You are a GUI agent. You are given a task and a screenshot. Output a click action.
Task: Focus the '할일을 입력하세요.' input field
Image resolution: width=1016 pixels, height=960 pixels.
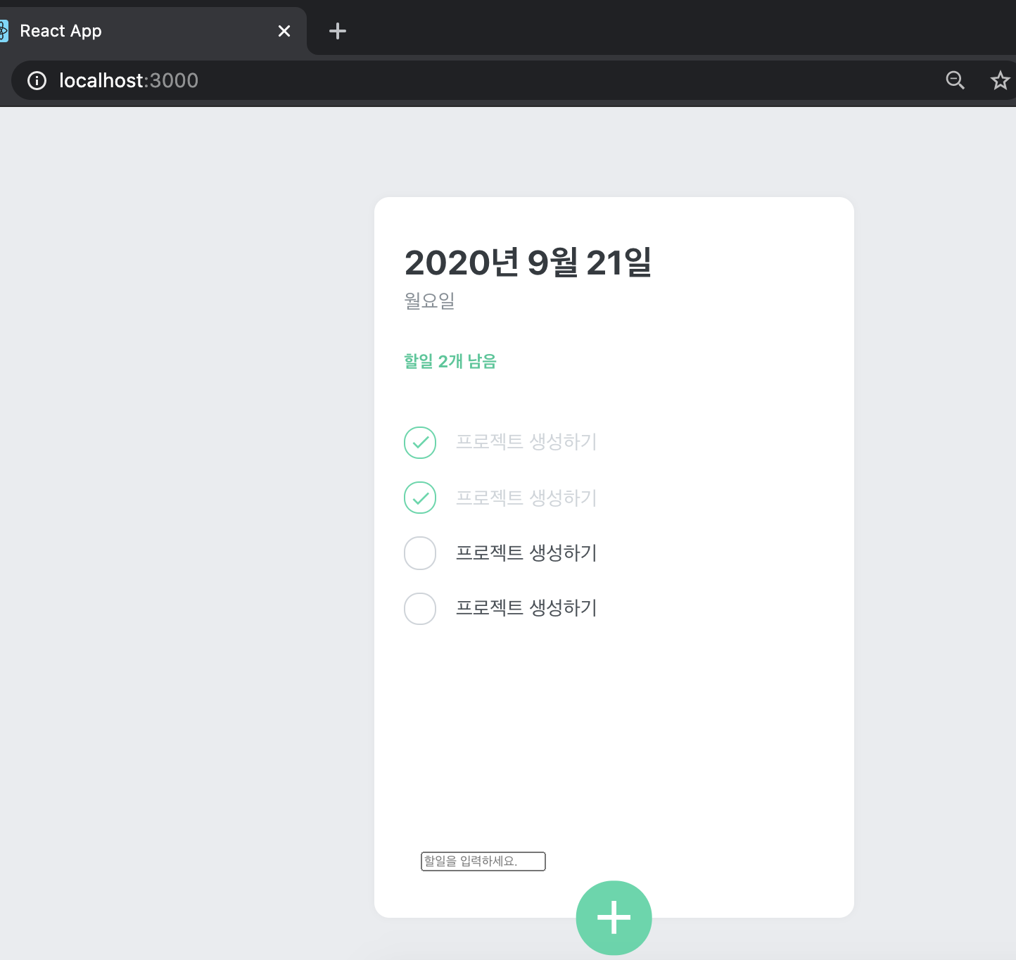coord(483,861)
